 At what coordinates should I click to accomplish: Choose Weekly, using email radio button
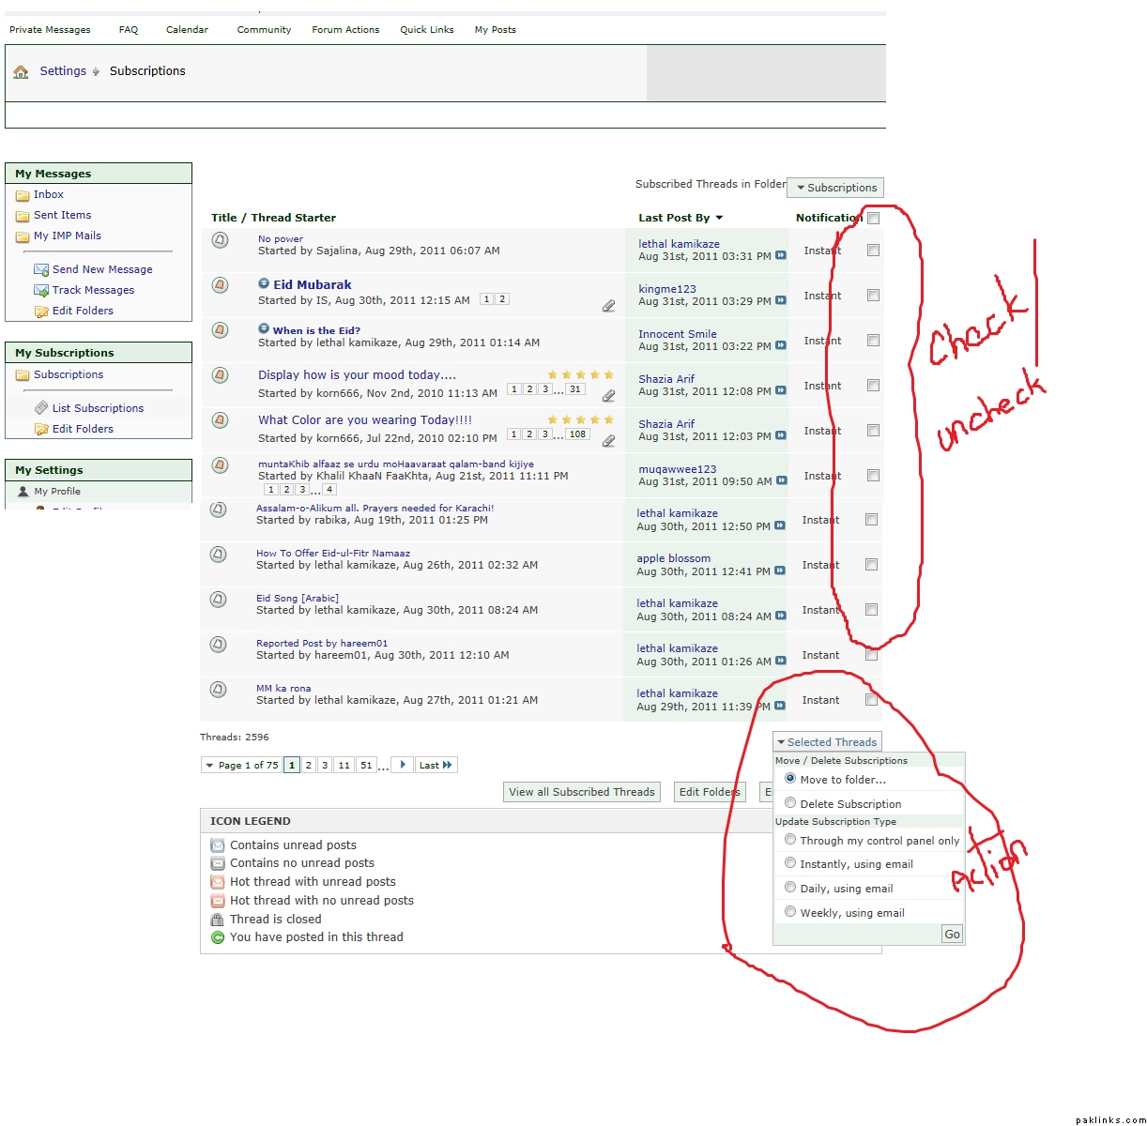coord(790,912)
